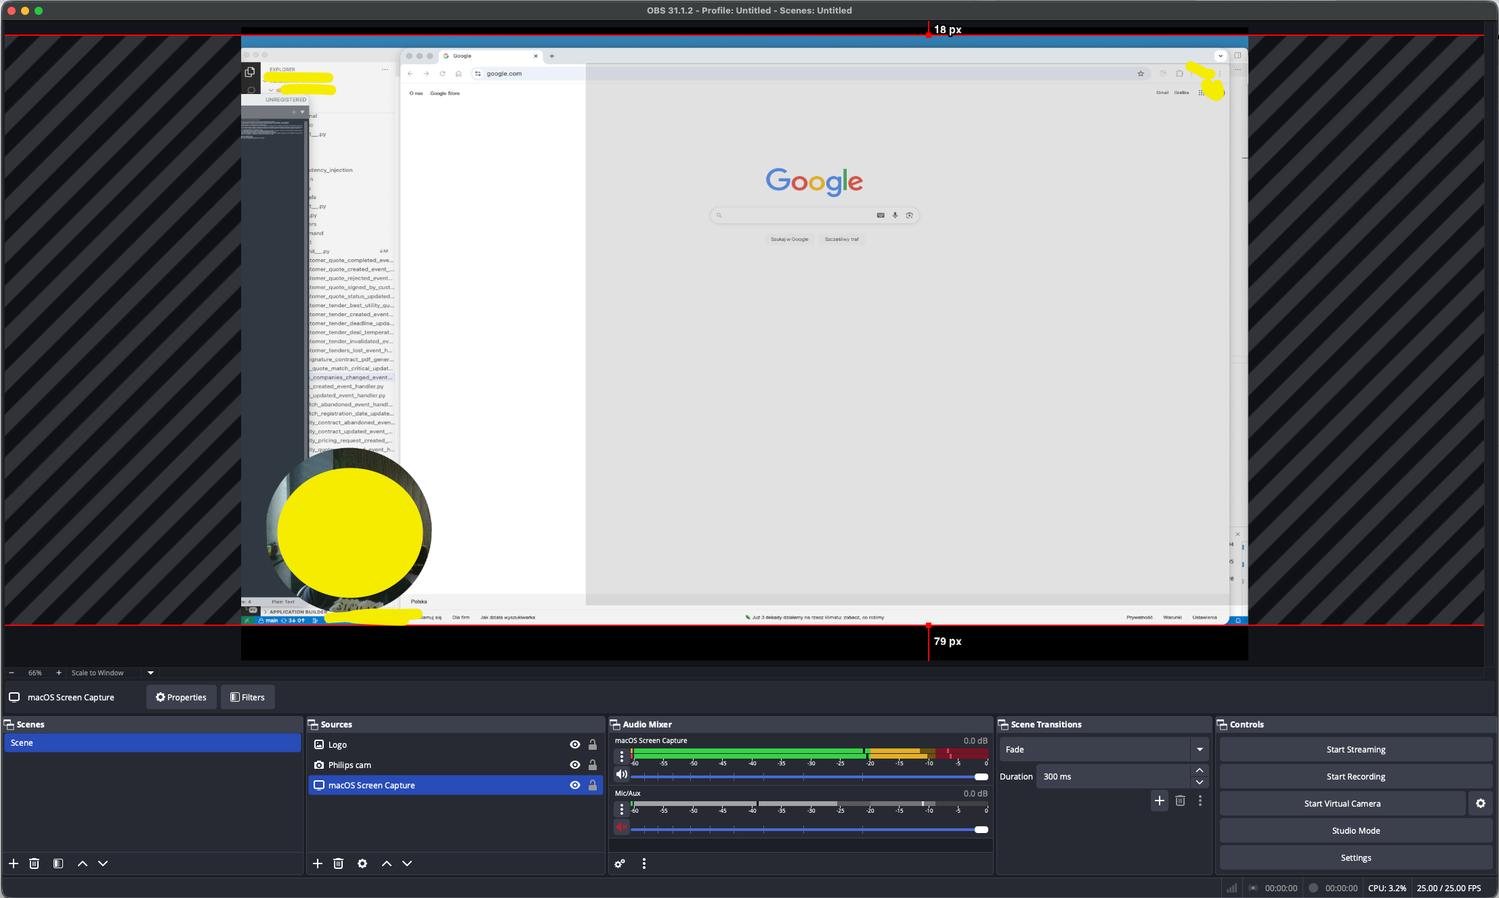Move the selected source up

[387, 863]
